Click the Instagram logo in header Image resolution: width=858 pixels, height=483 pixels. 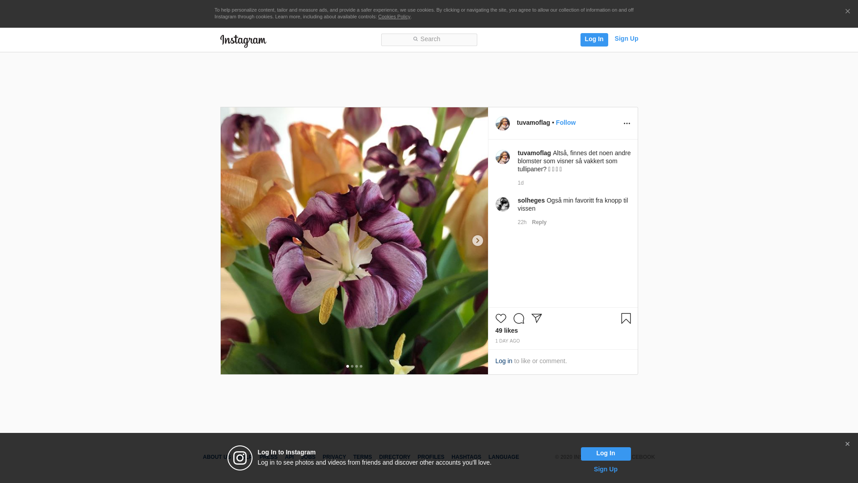(x=243, y=41)
